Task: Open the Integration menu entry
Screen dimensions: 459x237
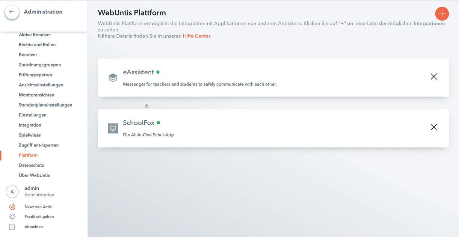Action: 30,125
